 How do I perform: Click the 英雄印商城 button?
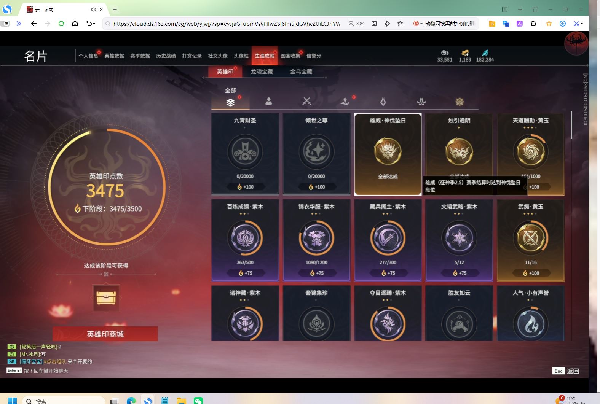(x=105, y=334)
